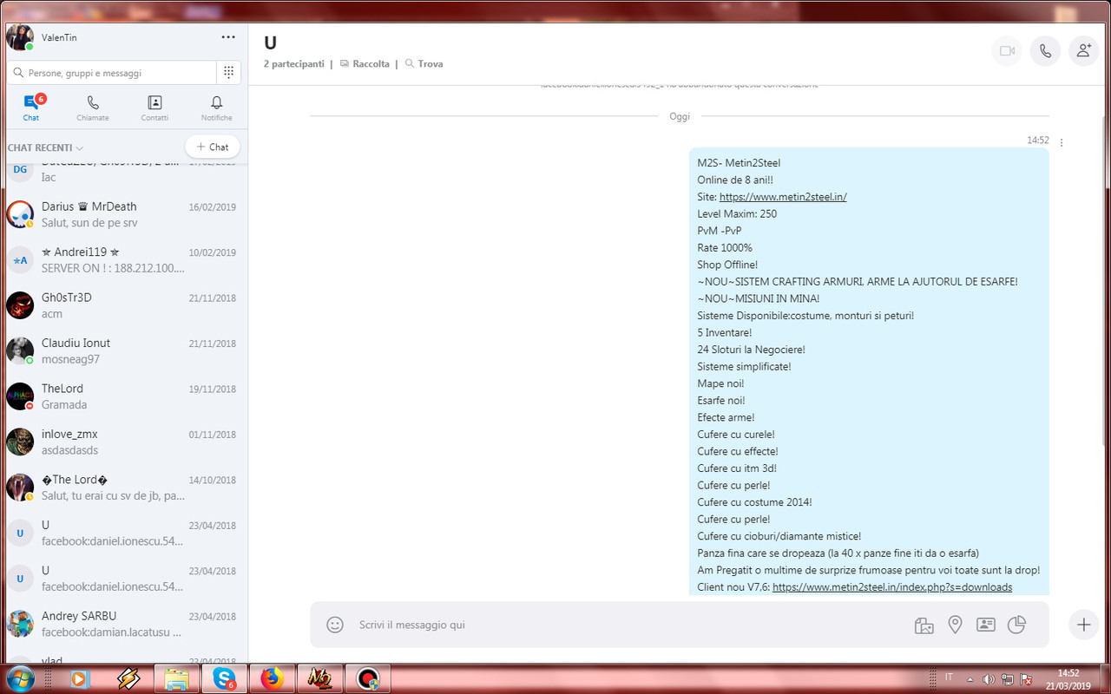Open Firefox from the taskbar
This screenshot has height=694, width=1111.
pos(272,679)
